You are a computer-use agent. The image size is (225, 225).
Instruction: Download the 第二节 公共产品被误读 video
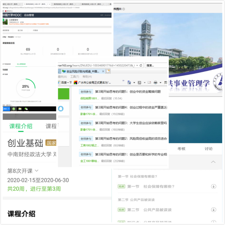(x=213, y=210)
